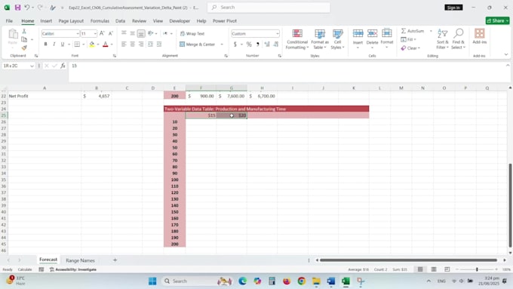The image size is (513, 289).
Task: Switch to the Data tab
Action: [x=120, y=20]
